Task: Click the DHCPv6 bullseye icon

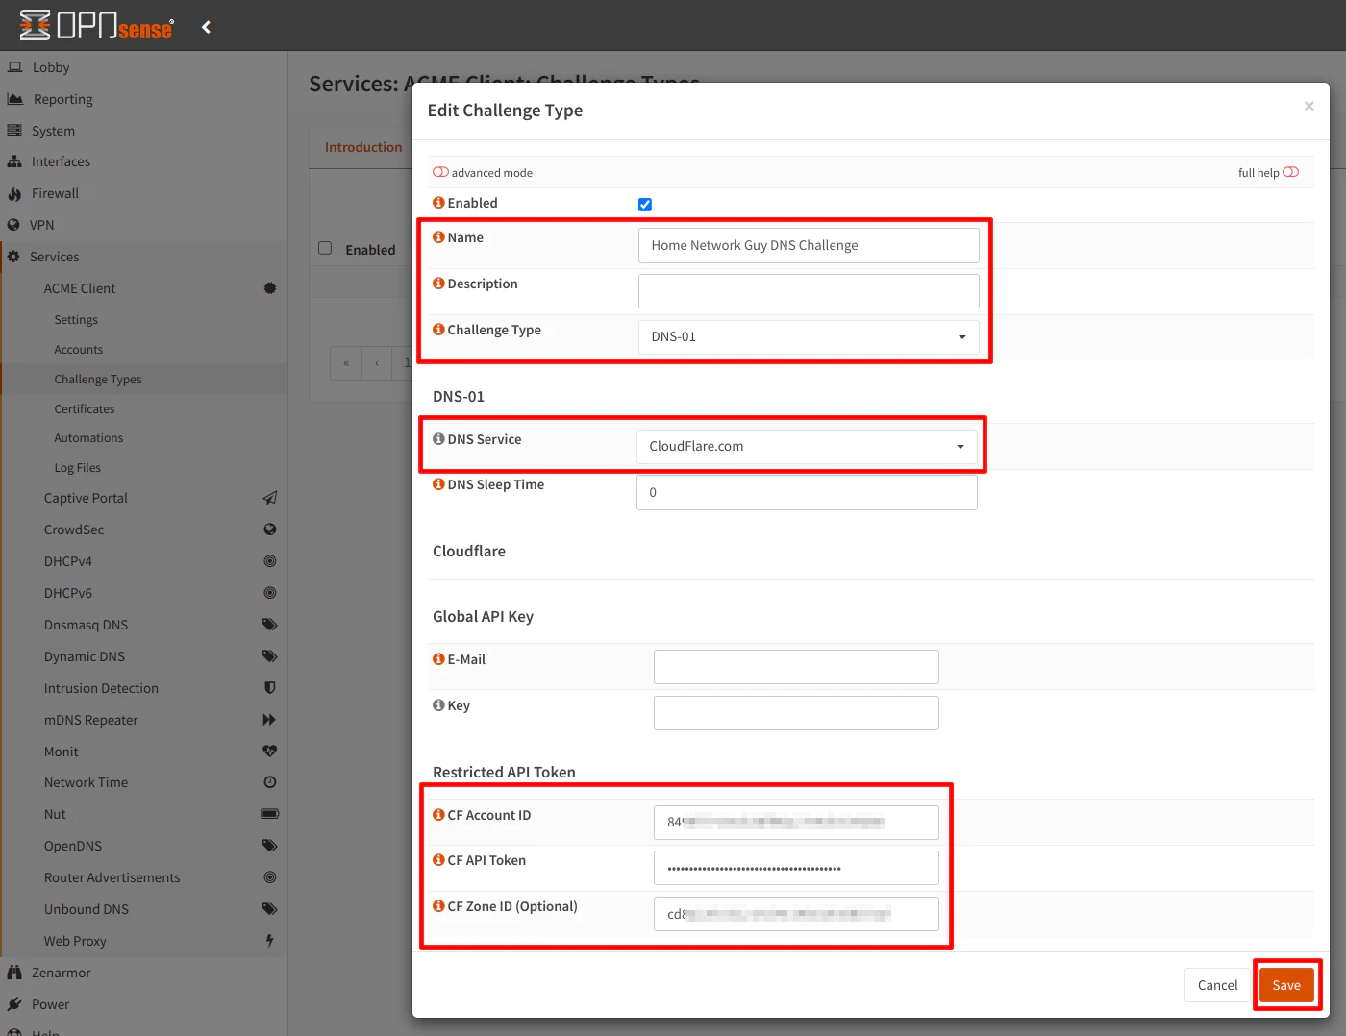Action: click(270, 593)
